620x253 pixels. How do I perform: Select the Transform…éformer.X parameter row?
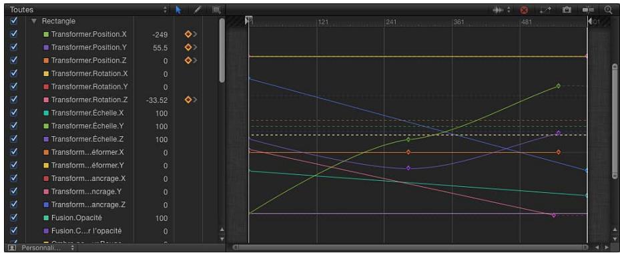pos(115,152)
